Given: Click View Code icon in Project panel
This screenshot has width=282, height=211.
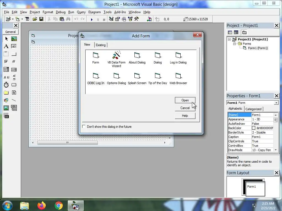Looking at the screenshot, I should coord(230,32).
